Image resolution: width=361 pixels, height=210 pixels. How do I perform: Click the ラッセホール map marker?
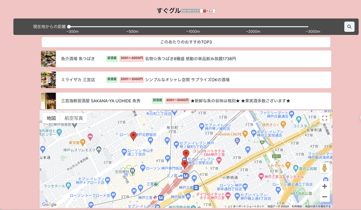[68, 185]
